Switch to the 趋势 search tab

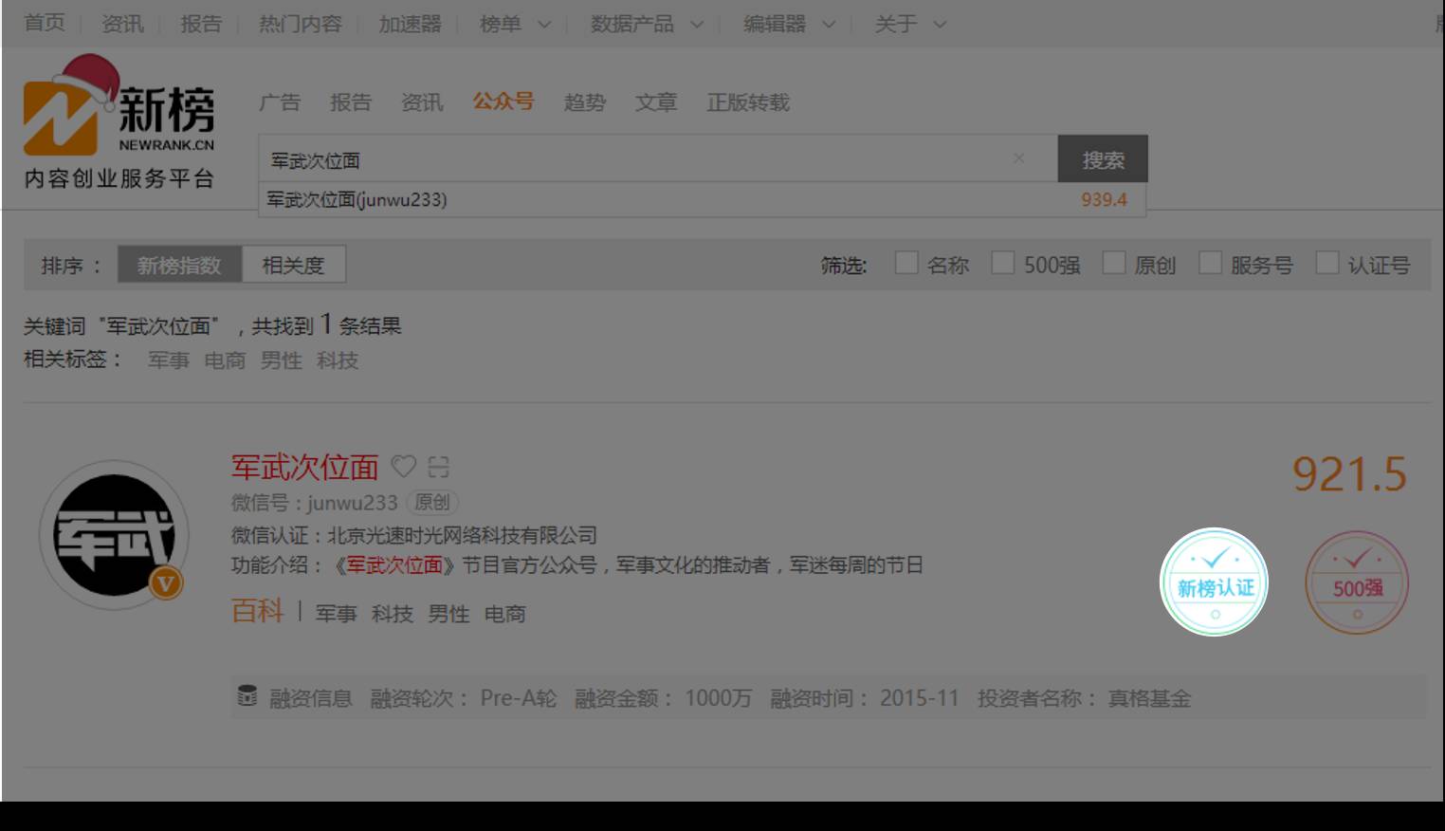(584, 102)
